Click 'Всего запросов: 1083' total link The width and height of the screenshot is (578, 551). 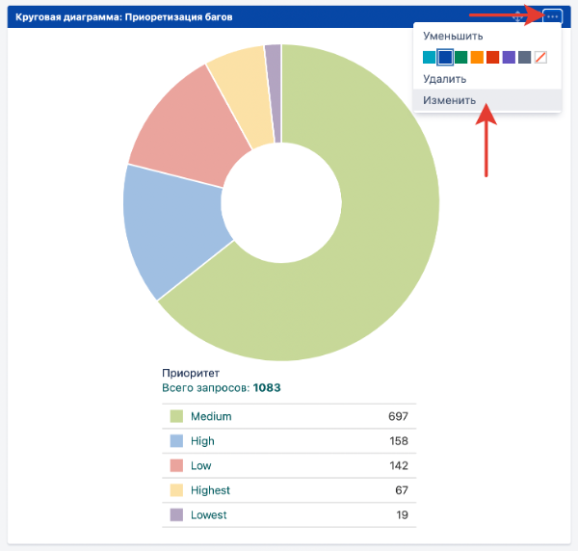[222, 388]
